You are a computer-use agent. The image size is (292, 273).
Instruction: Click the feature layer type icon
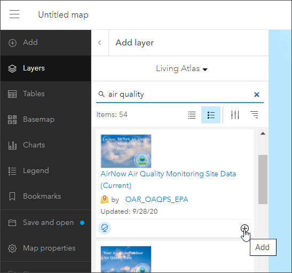click(x=105, y=200)
